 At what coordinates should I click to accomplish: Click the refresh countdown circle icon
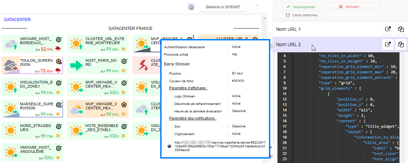(x=256, y=7)
